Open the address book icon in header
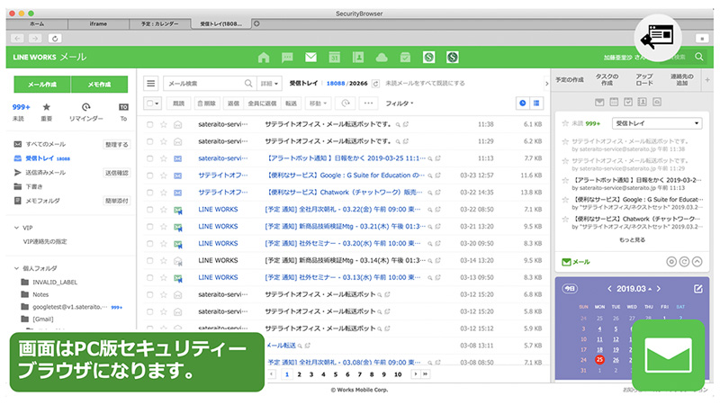 point(357,58)
